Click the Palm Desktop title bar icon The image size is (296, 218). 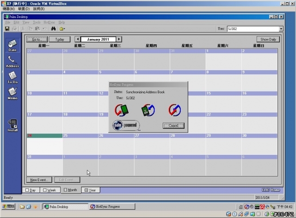(x=6, y=17)
